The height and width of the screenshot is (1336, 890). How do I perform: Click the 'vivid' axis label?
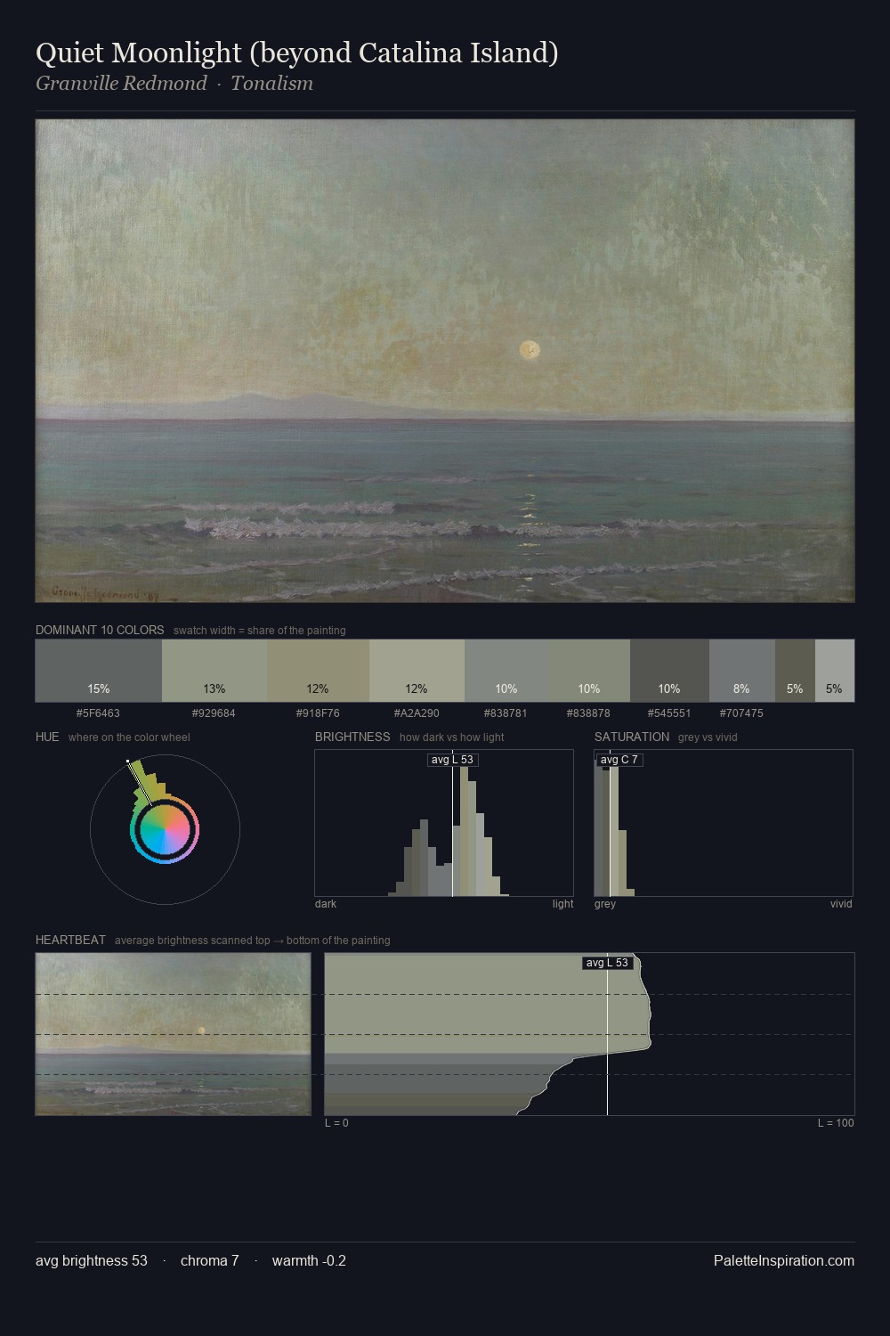[841, 904]
